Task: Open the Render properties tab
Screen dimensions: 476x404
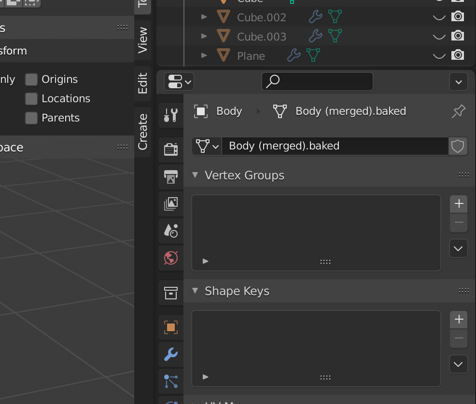Action: [x=171, y=149]
